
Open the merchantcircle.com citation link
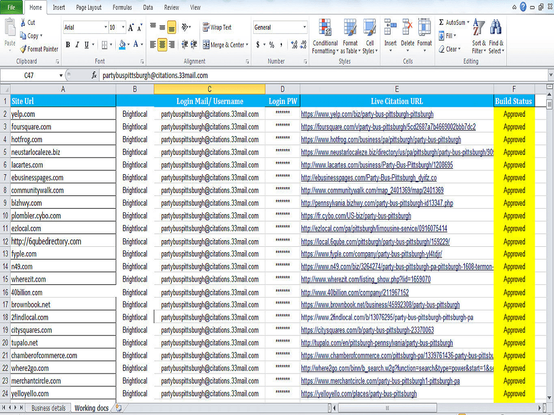pyautogui.click(x=380, y=381)
